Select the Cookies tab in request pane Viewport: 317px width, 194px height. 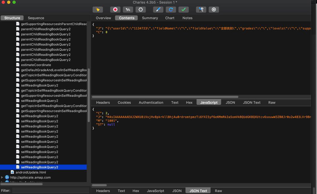pos(124,103)
